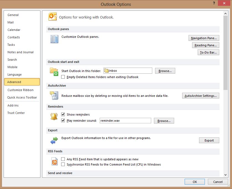The height and width of the screenshot is (189, 232).
Task: Open the Mobile category
Action: (22, 67)
